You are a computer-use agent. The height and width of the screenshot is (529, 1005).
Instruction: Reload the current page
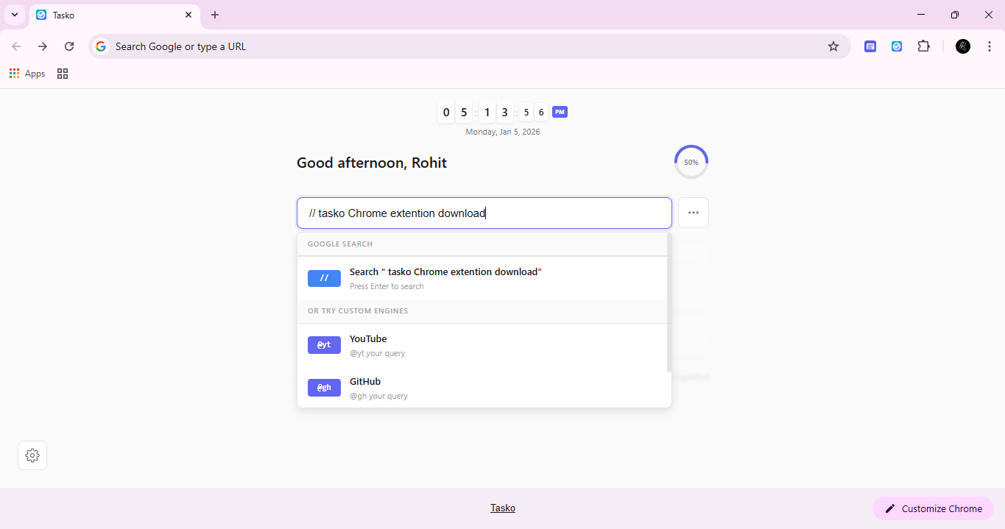(x=69, y=46)
